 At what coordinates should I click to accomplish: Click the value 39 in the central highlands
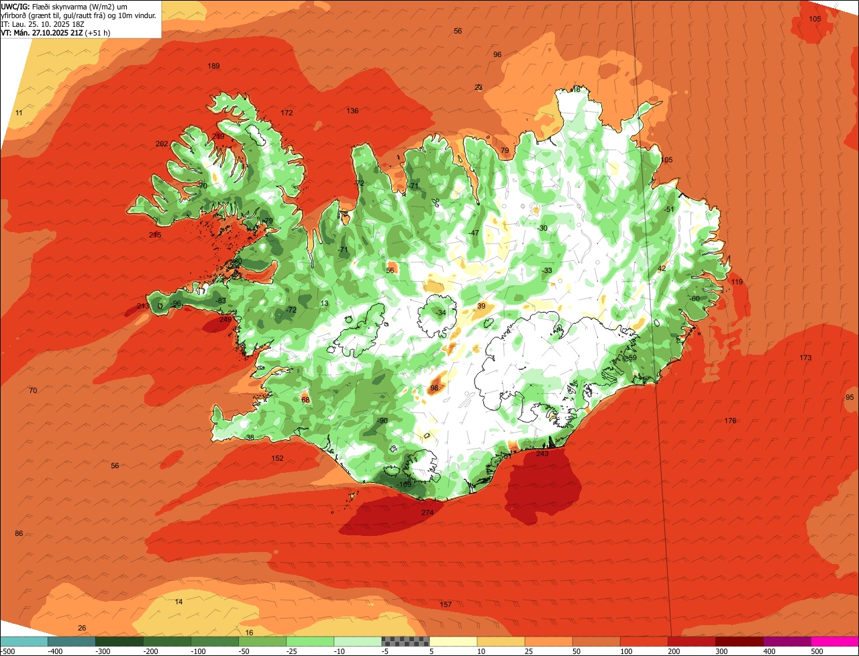coord(481,306)
